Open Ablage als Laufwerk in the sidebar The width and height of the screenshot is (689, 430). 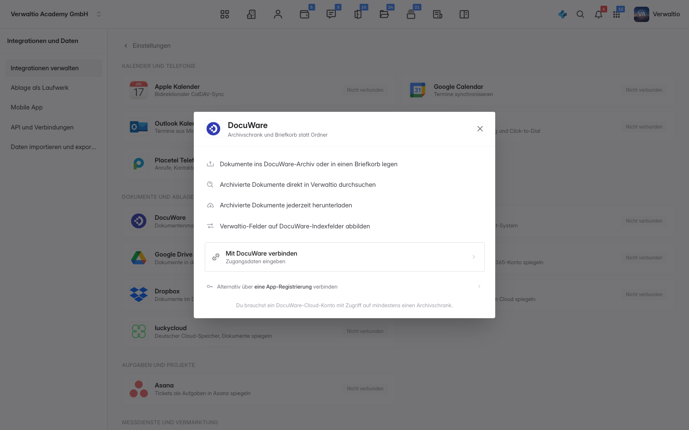click(x=54, y=88)
